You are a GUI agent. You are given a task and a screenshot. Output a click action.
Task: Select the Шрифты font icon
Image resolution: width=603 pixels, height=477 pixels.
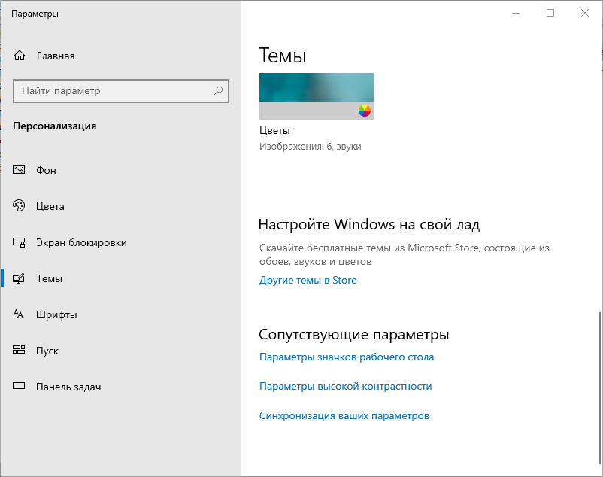(19, 314)
